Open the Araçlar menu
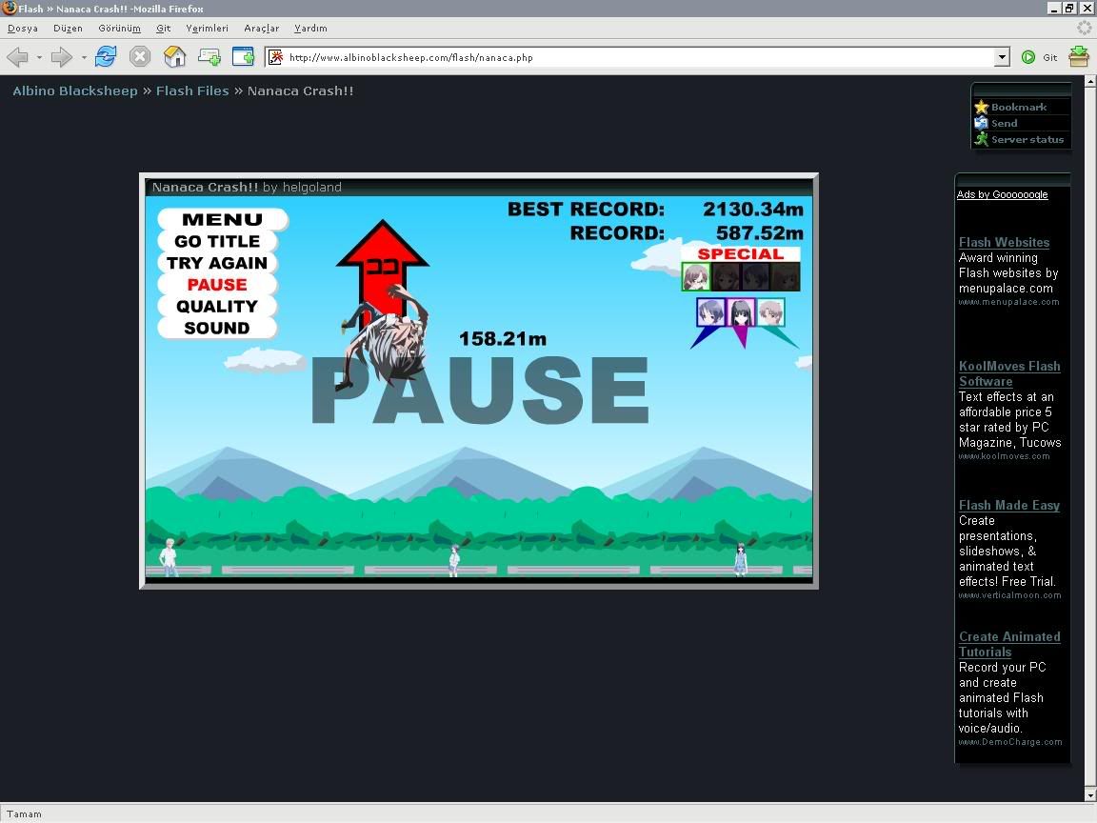This screenshot has width=1097, height=823. 261,28
